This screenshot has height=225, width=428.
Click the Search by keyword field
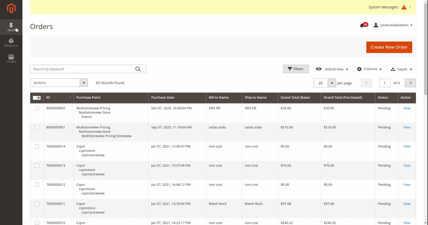coord(83,69)
